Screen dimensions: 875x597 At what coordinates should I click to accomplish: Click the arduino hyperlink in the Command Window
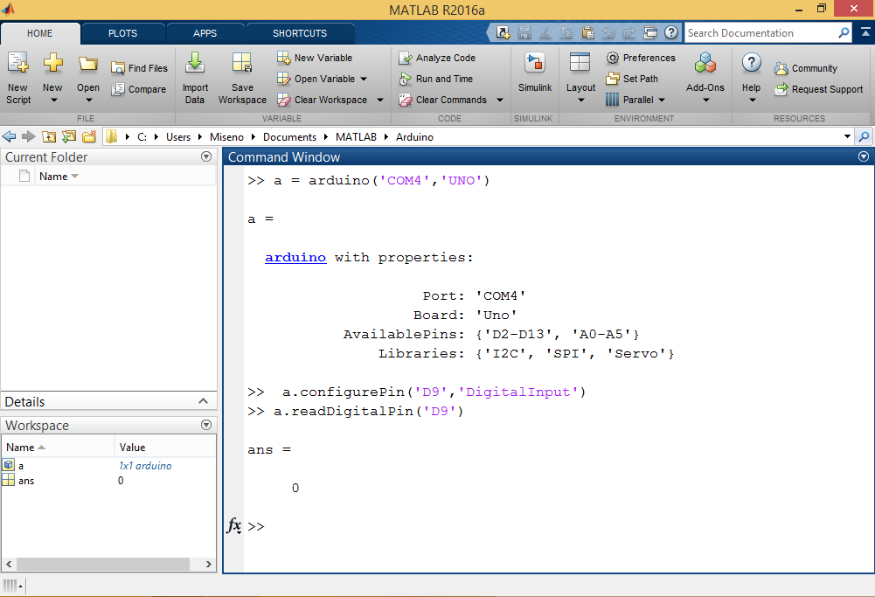click(x=295, y=257)
